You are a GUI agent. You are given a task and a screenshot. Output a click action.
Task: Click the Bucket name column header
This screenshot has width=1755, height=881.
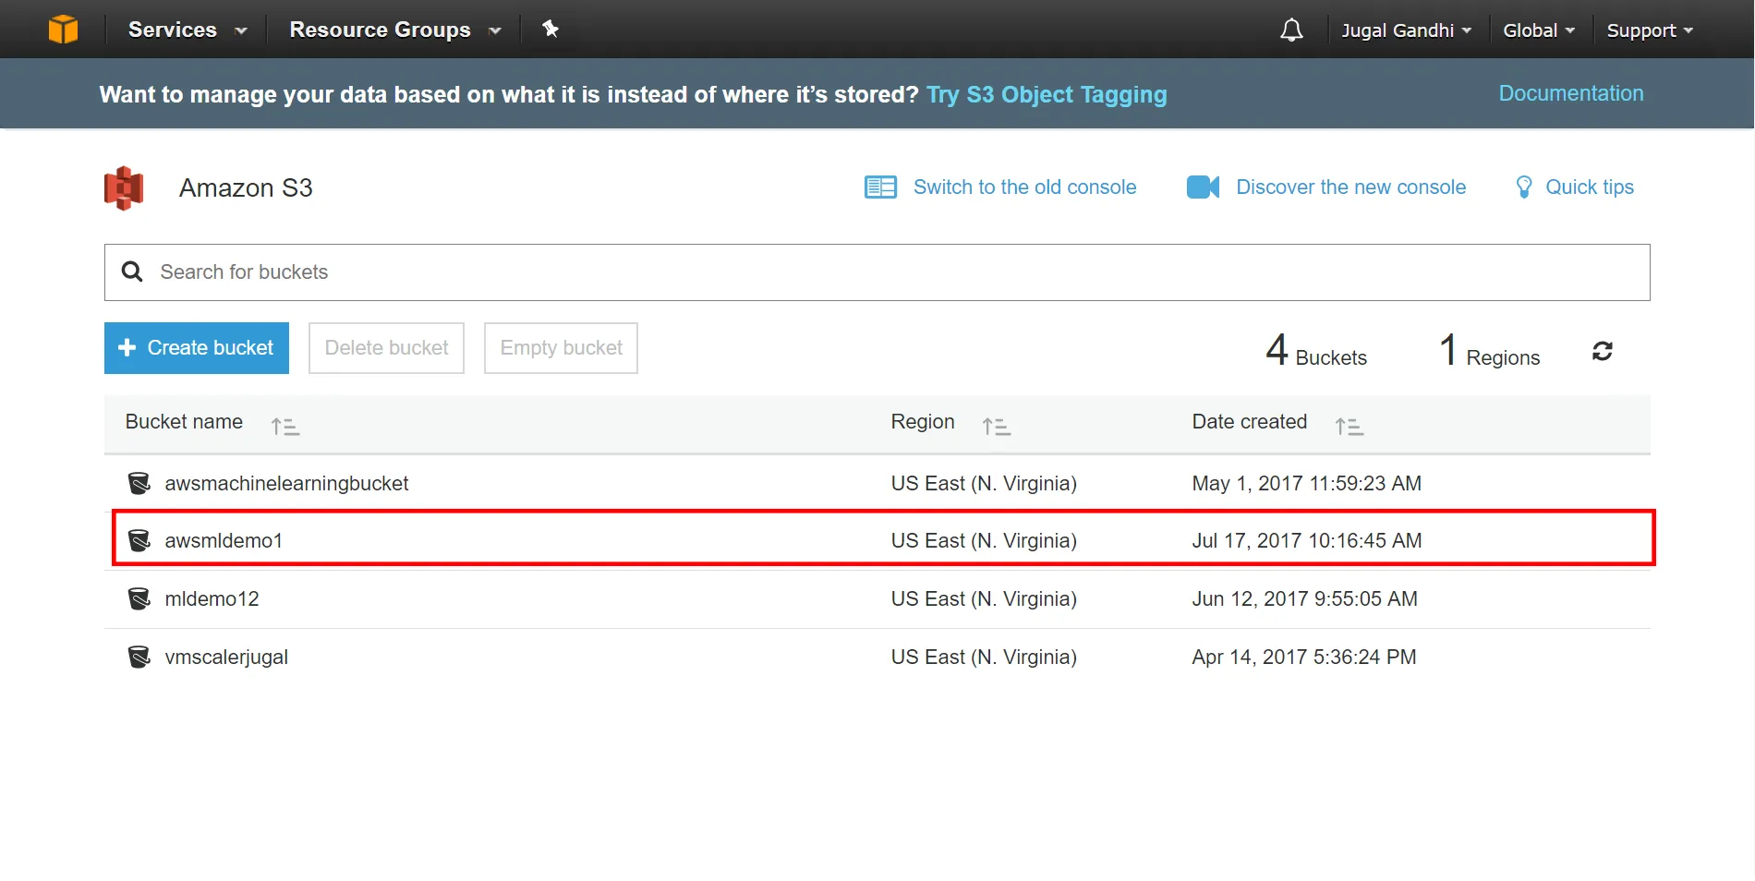point(184,422)
